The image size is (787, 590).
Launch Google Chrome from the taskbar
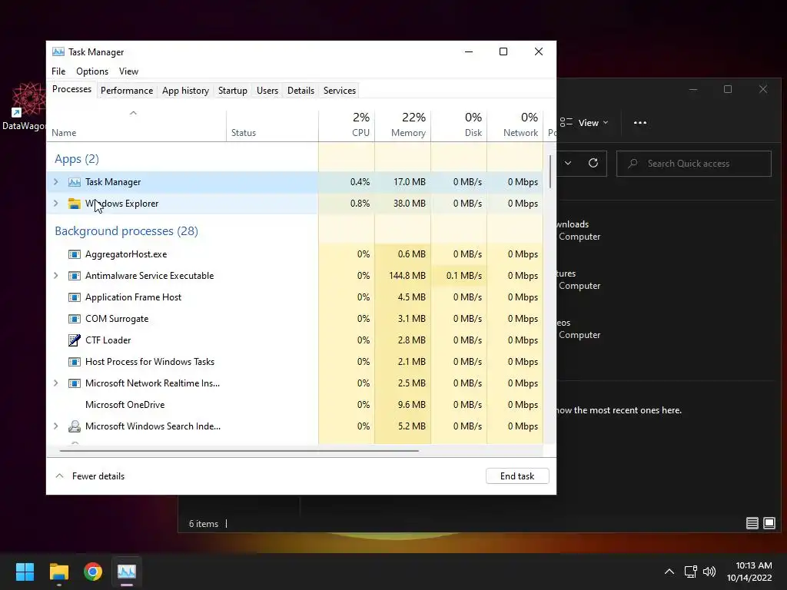coord(93,572)
